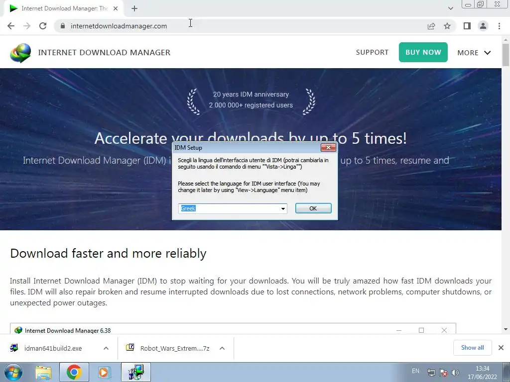510x382 pixels.
Task: Close the Internet Download Manager tab
Action: [x=116, y=8]
